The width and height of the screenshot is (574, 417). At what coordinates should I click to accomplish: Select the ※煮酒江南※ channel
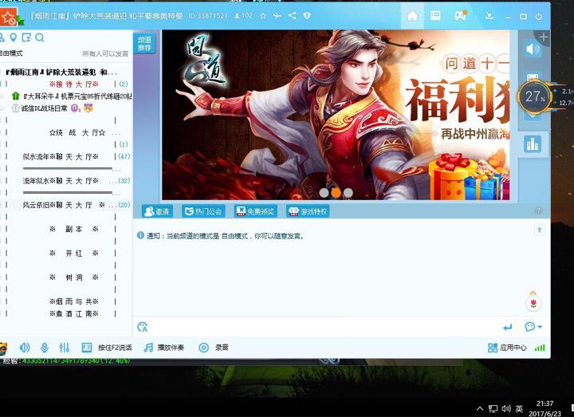[x=74, y=313]
